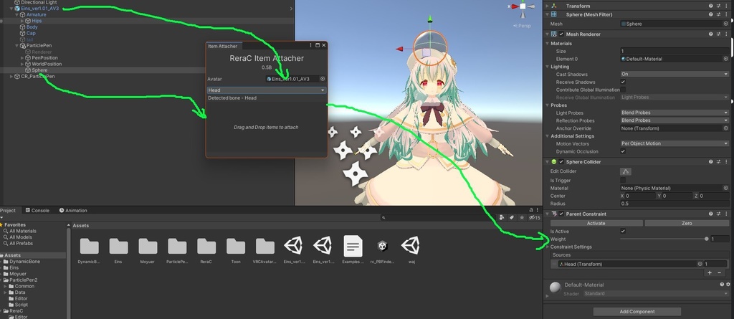The width and height of the screenshot is (734, 319).
Task: Click the Edit Collider icon button
Action: pyautogui.click(x=625, y=171)
